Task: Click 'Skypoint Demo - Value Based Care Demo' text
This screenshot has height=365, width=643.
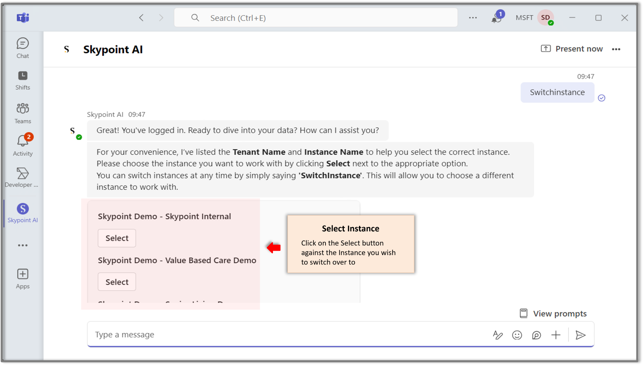Action: pyautogui.click(x=177, y=260)
